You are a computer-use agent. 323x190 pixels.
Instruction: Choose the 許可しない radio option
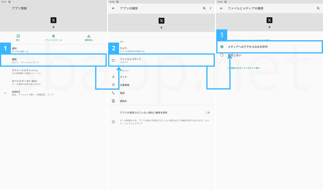[x=222, y=55]
